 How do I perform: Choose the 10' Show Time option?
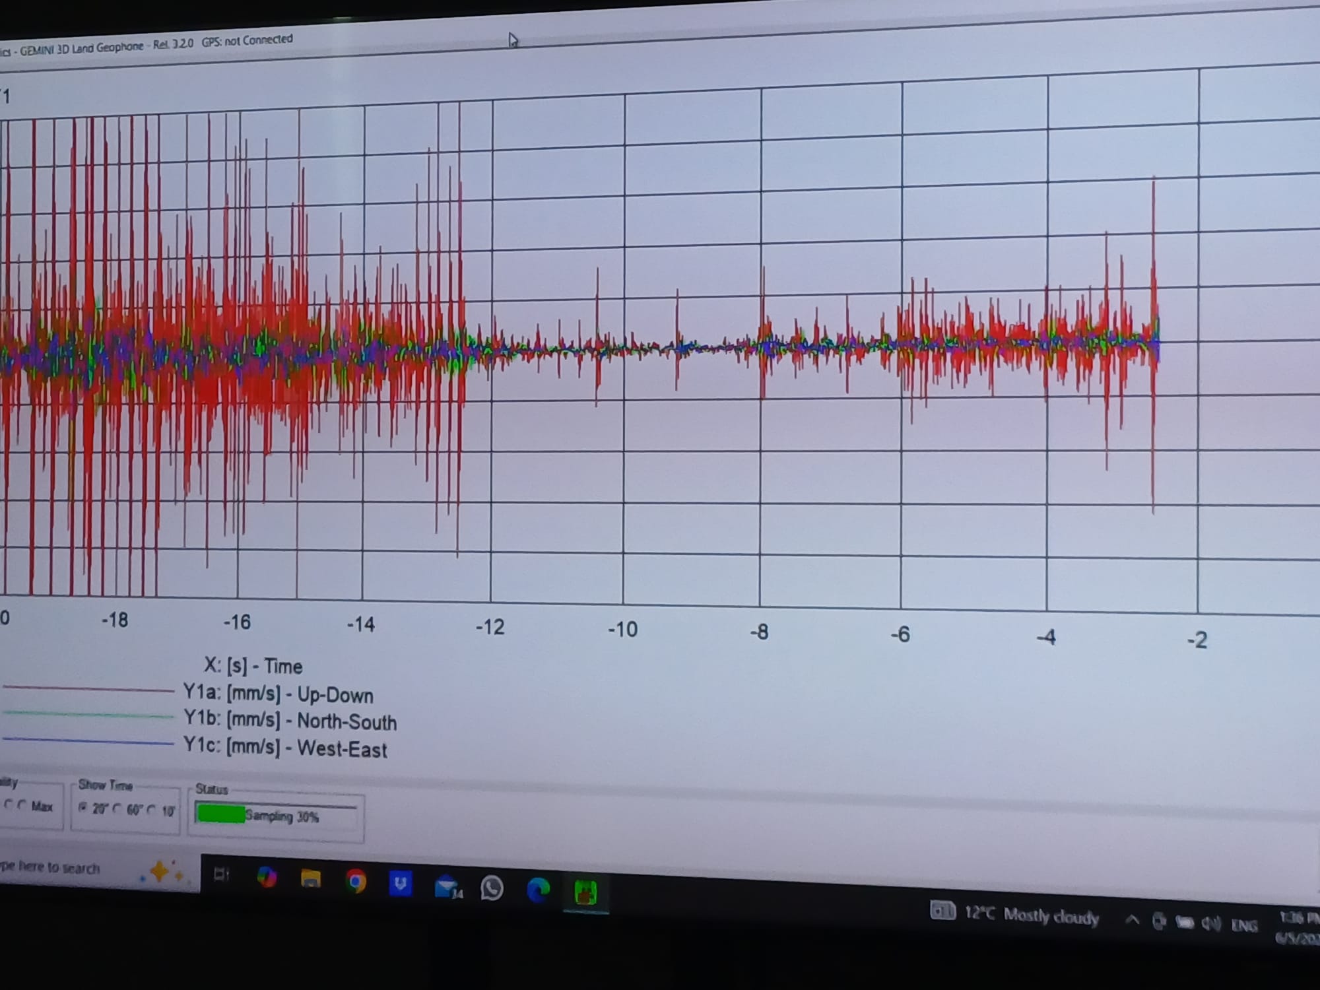pos(152,810)
